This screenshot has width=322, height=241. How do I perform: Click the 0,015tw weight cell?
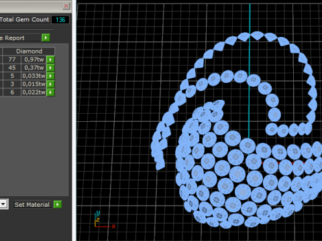point(34,84)
